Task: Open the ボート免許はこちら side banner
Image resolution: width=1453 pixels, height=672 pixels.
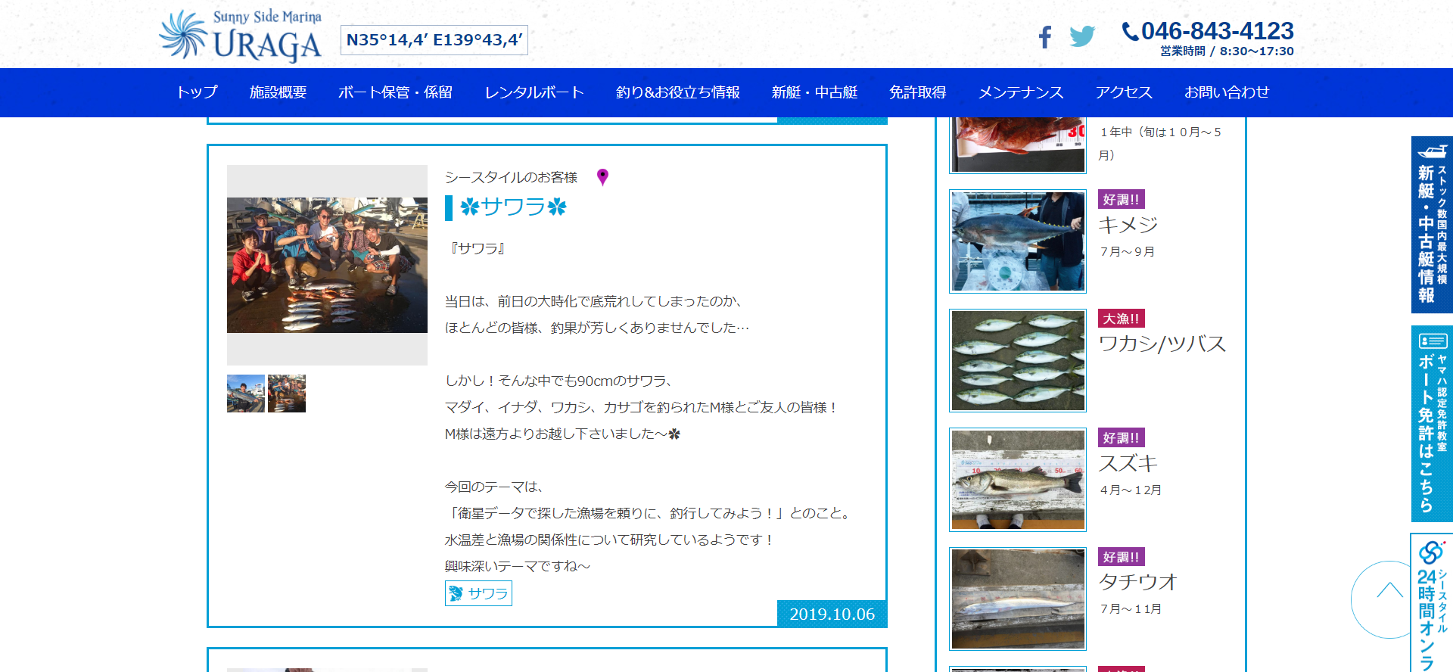Action: (1432, 424)
